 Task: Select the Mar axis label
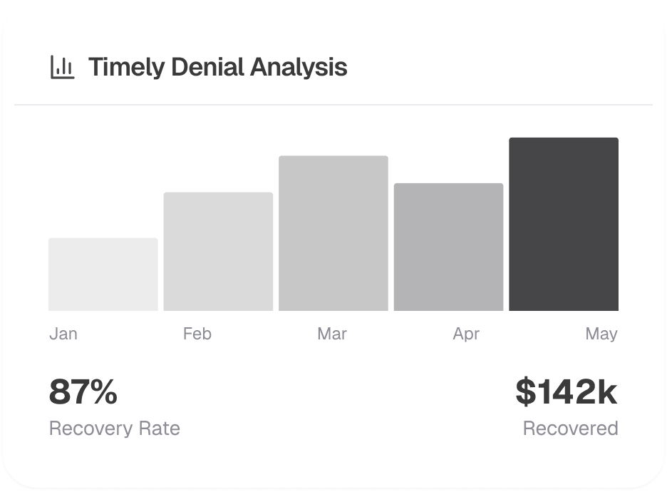coord(332,334)
